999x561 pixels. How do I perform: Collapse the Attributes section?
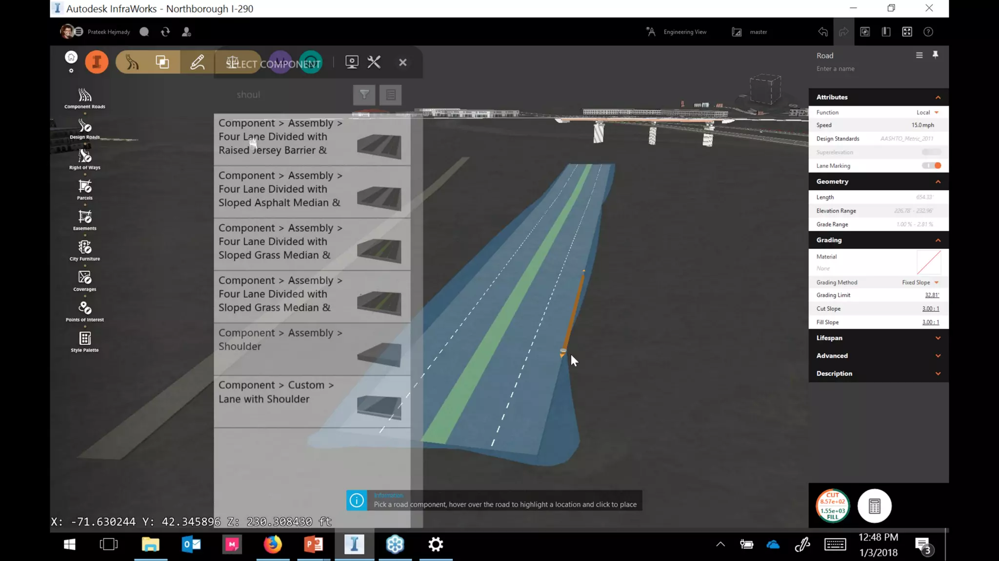[938, 98]
